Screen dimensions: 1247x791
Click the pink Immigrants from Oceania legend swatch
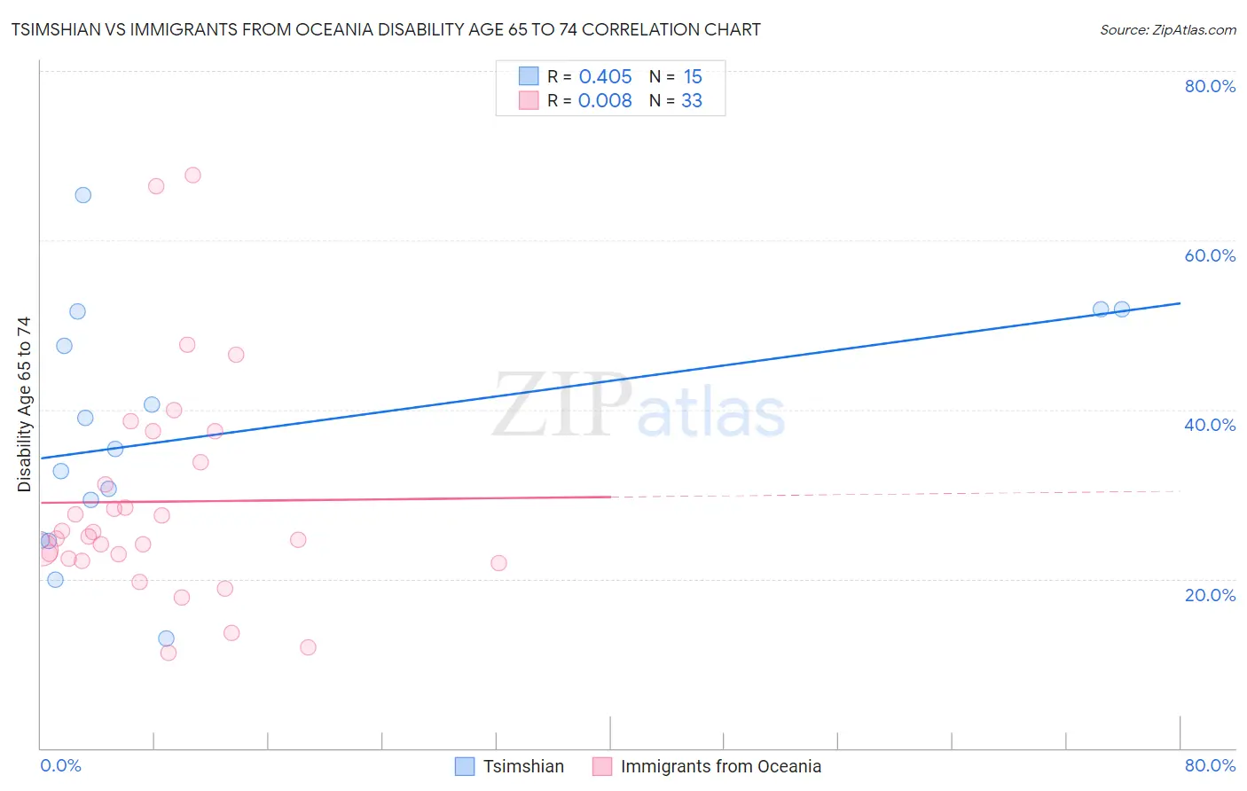tap(602, 766)
